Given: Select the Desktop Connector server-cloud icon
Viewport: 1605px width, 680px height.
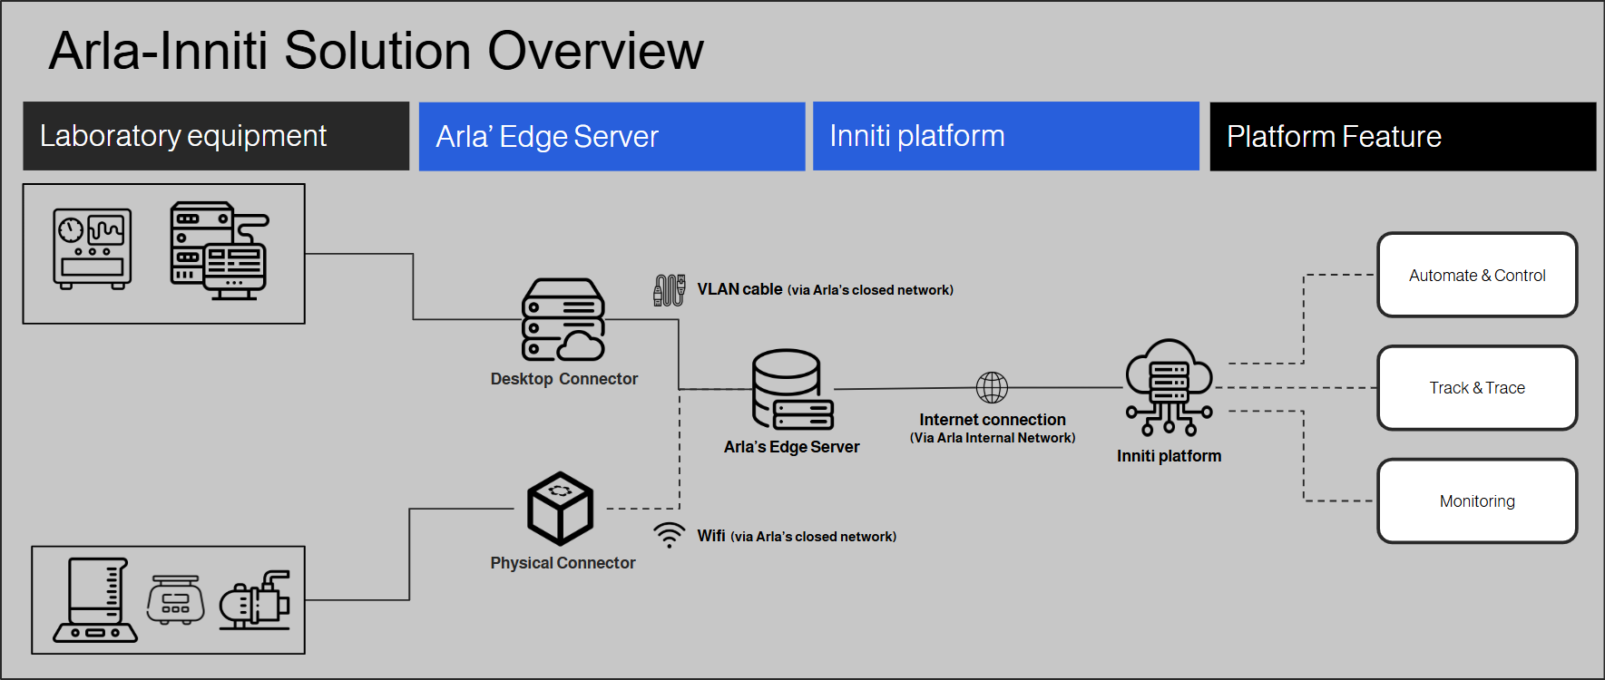Looking at the screenshot, I should tap(563, 320).
